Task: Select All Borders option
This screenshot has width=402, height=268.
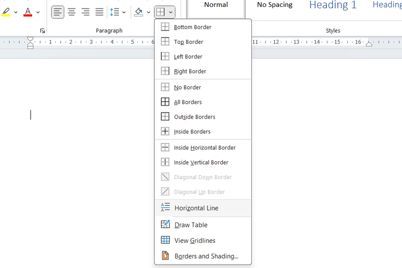Action: pyautogui.click(x=203, y=102)
